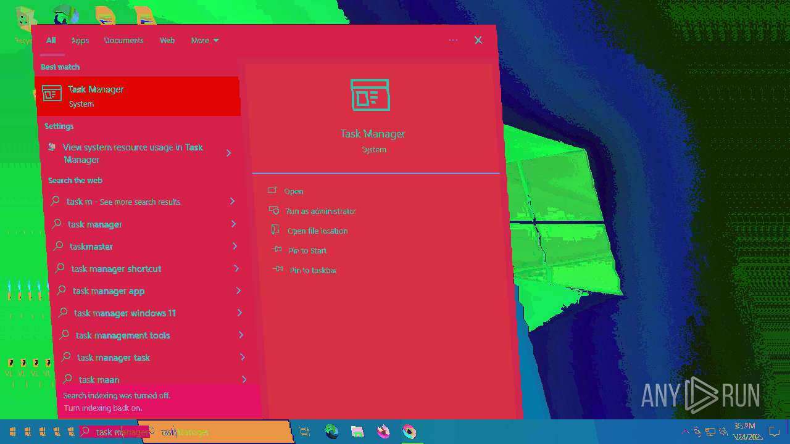Select 'task manager' web suggestion
This screenshot has width=790, height=444.
(95, 224)
